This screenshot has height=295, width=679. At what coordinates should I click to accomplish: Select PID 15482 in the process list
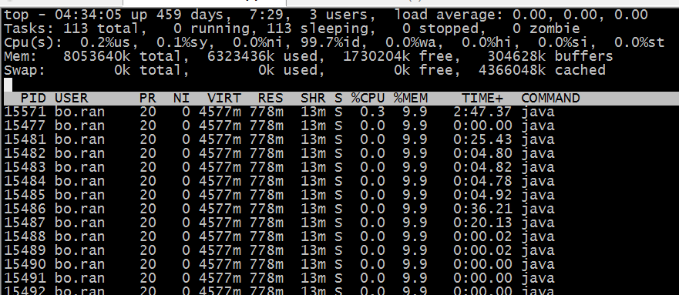tap(25, 153)
